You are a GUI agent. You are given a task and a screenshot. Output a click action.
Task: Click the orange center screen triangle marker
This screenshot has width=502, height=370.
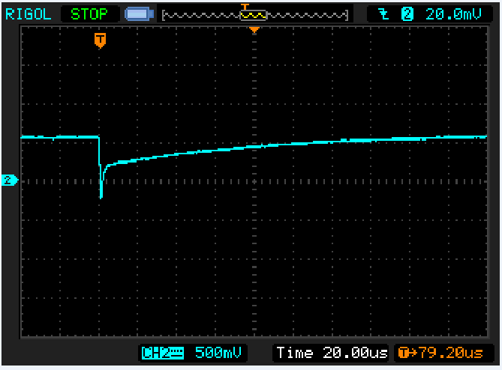pos(254,30)
